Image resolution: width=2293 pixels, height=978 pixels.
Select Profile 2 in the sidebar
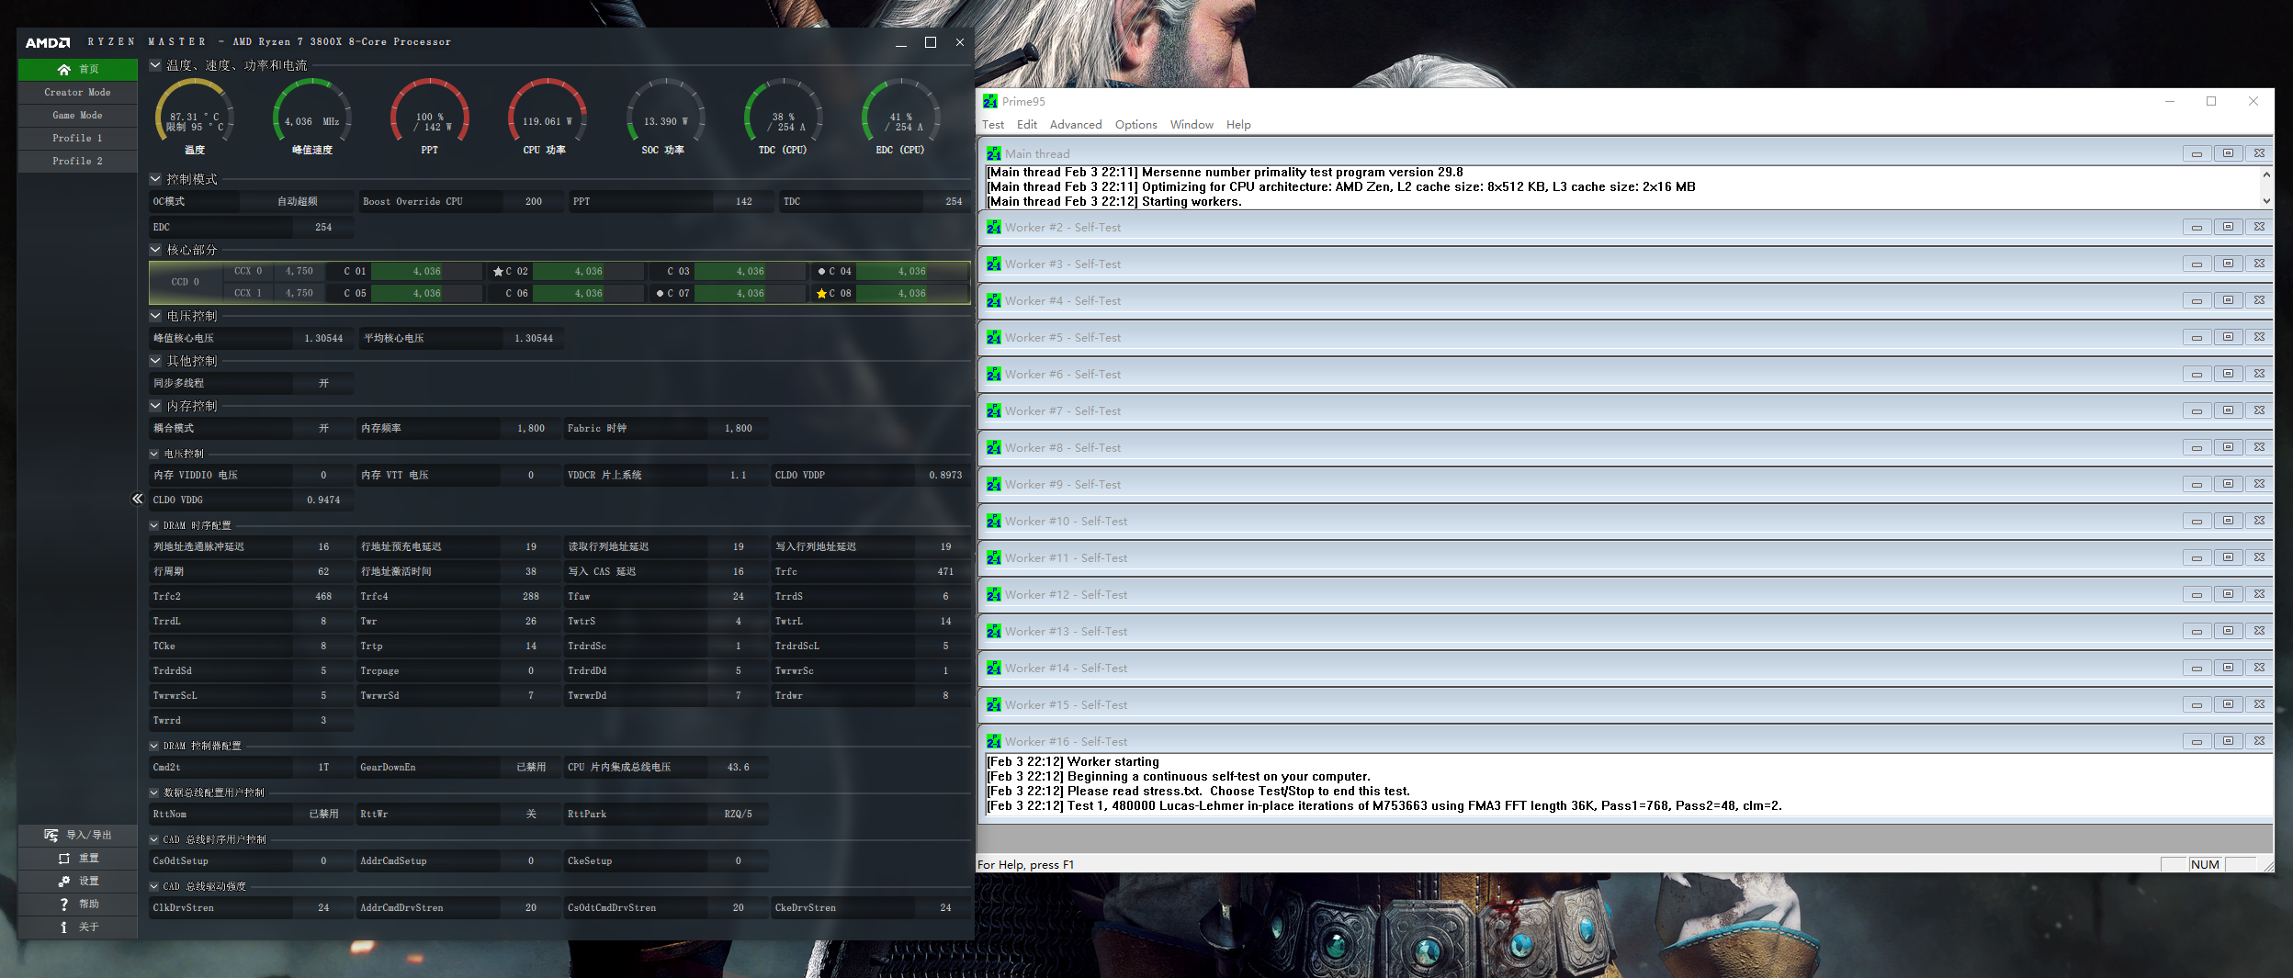click(x=77, y=161)
